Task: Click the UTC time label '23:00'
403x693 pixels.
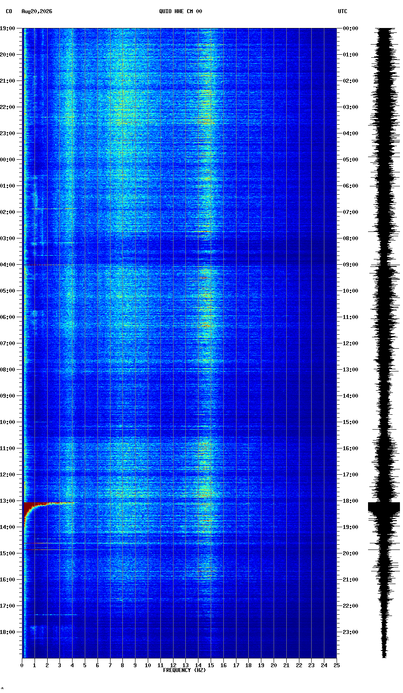Action: 351,632
